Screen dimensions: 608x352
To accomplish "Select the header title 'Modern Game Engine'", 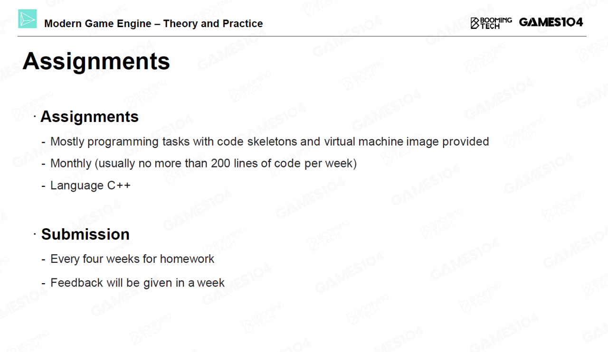I will pyautogui.click(x=98, y=24).
